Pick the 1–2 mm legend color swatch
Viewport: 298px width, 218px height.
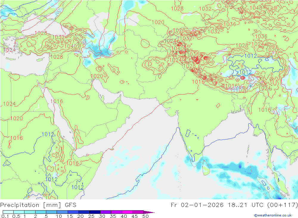[x=30, y=212]
